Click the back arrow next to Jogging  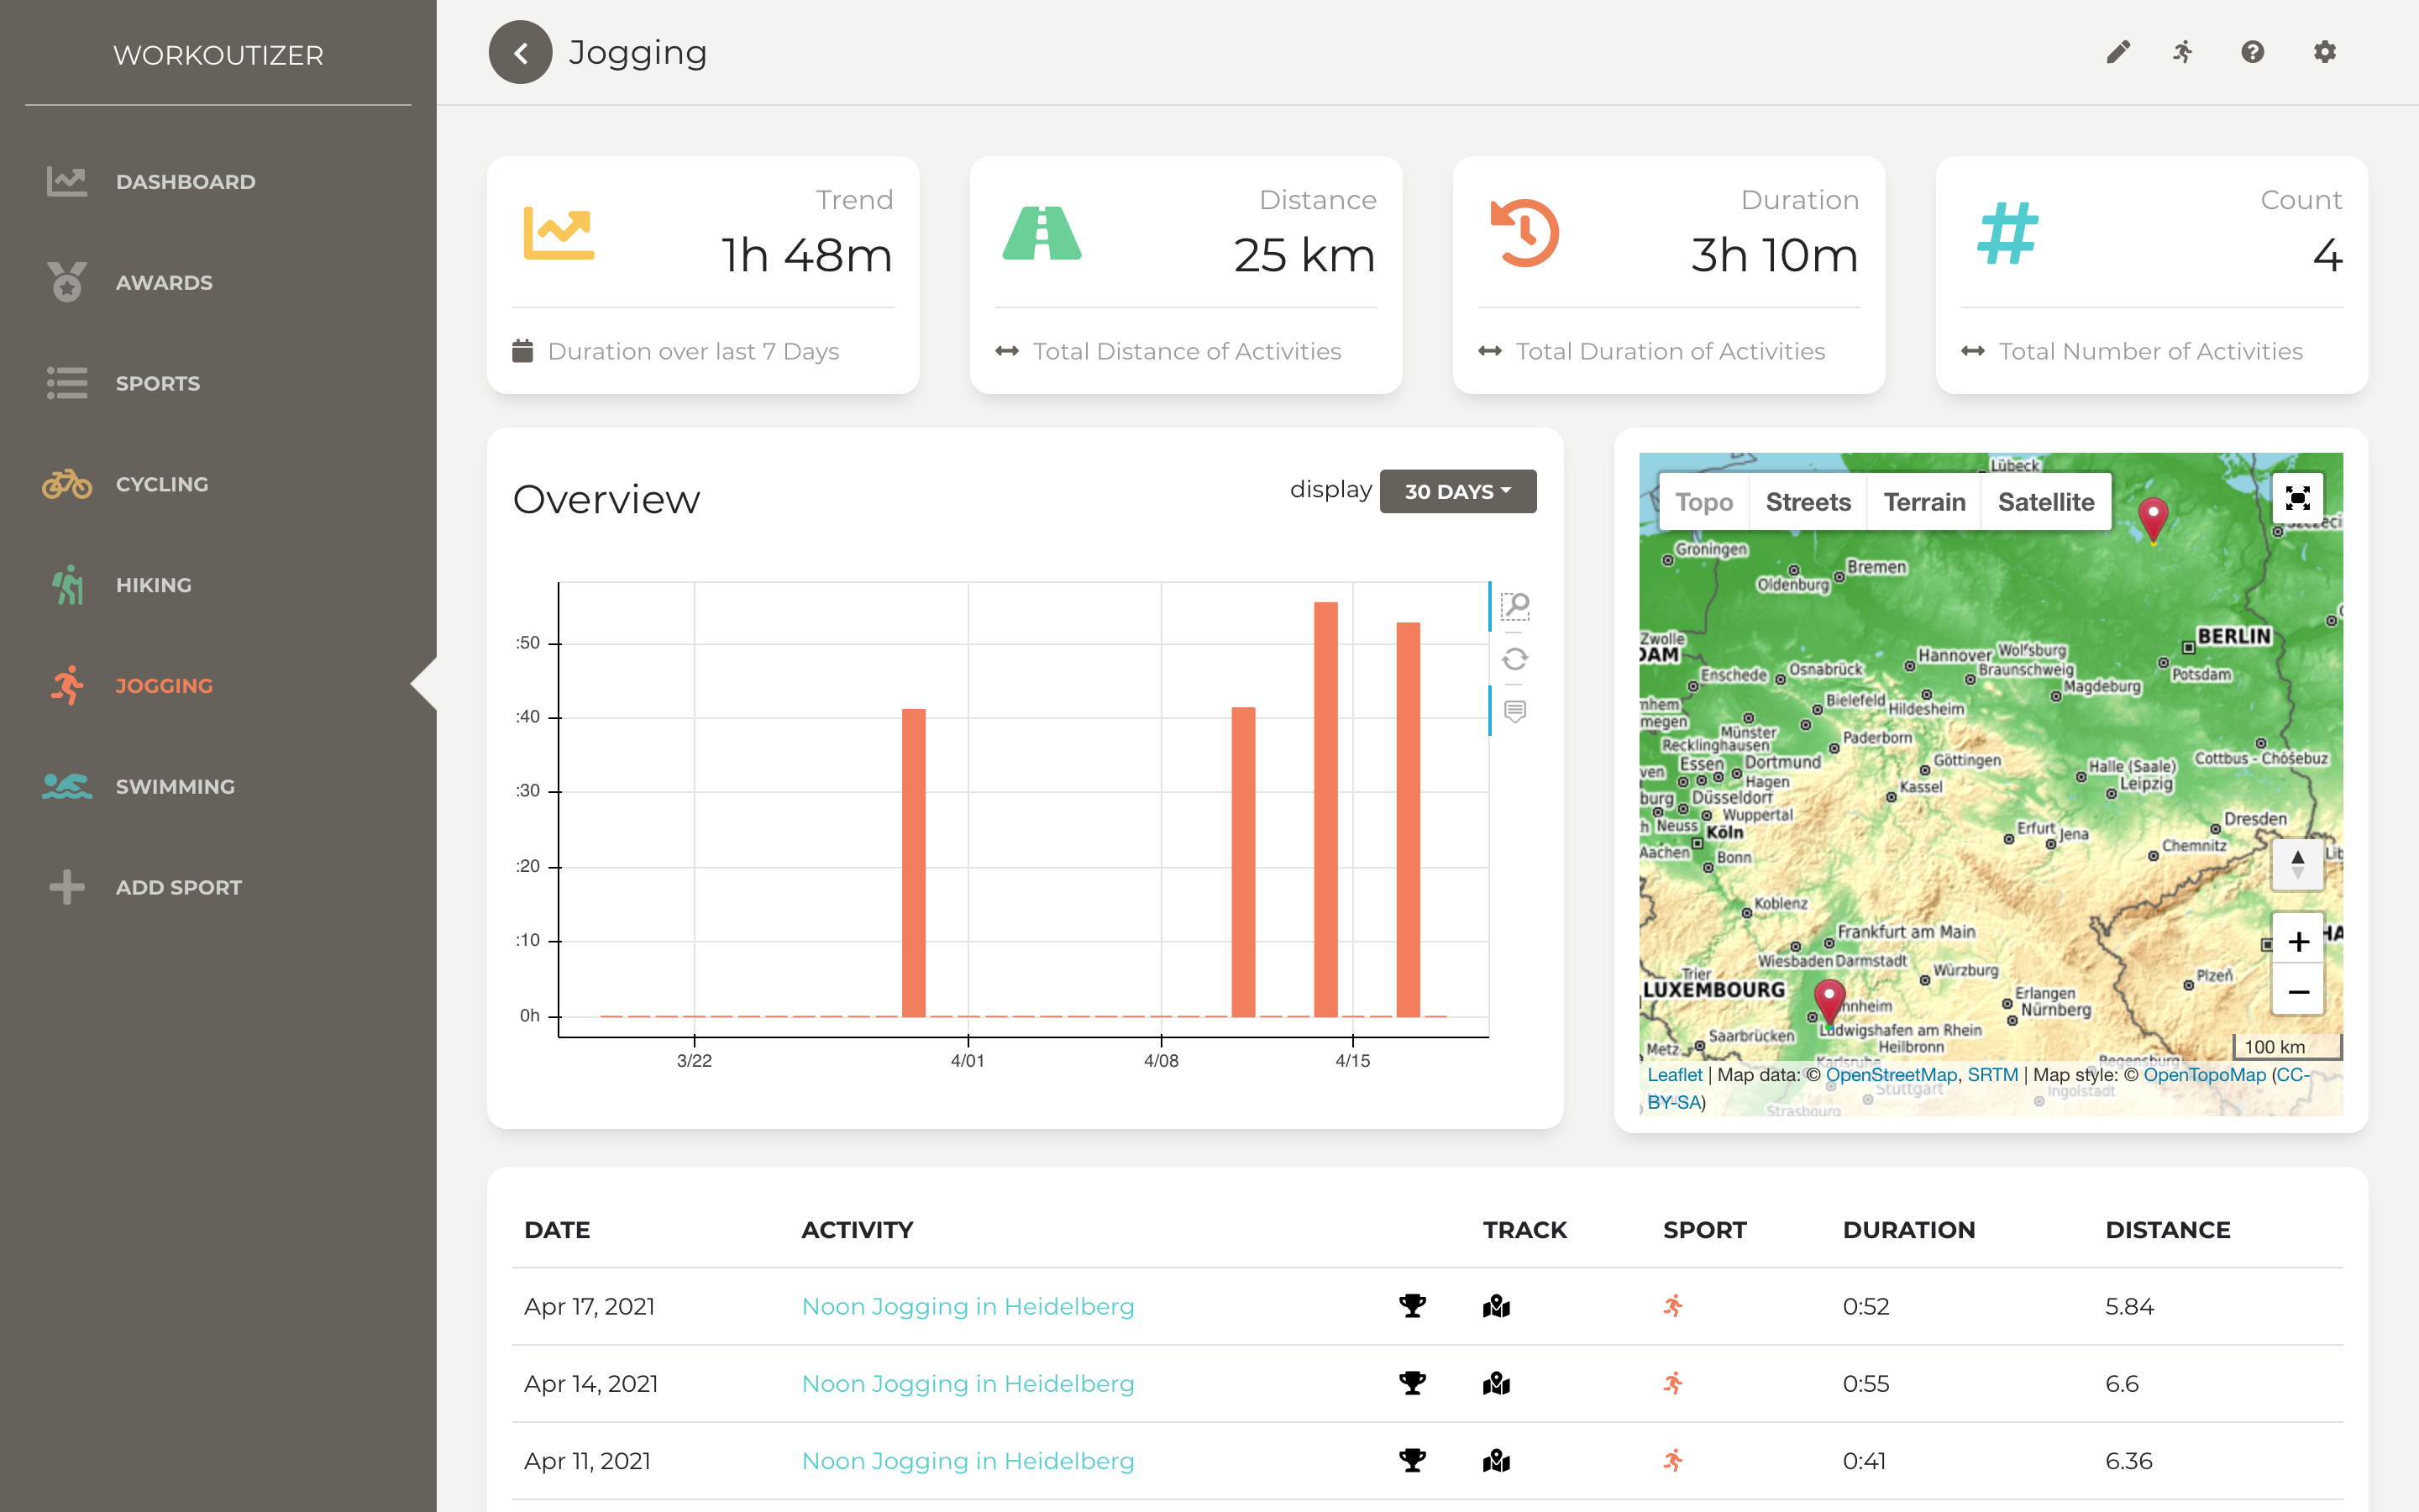pos(520,52)
